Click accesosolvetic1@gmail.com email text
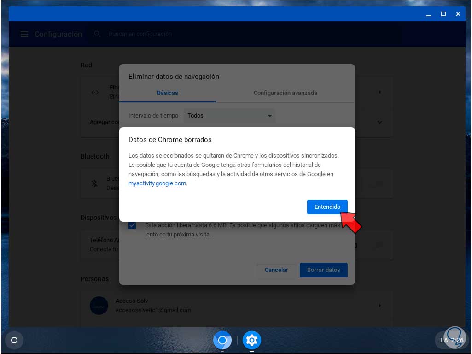Image resolution: width=472 pixels, height=354 pixels. [153, 310]
